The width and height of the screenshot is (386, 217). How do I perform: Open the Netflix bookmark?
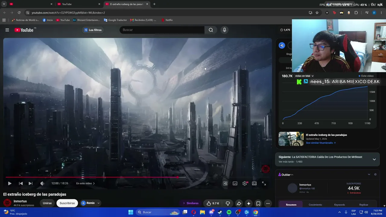(x=167, y=20)
